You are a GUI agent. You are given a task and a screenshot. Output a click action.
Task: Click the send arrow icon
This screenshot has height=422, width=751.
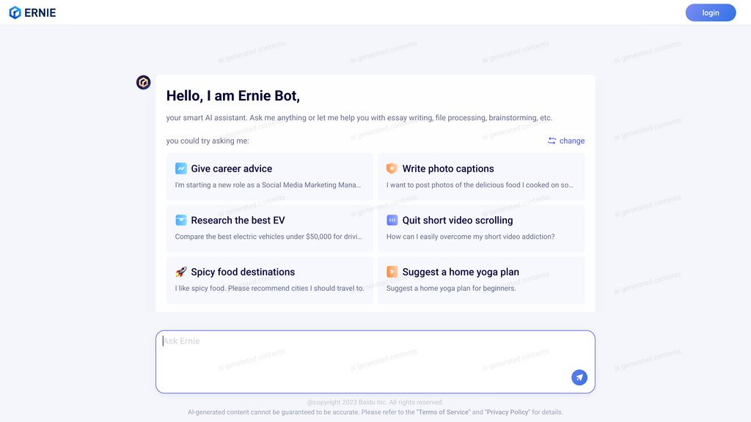click(579, 377)
